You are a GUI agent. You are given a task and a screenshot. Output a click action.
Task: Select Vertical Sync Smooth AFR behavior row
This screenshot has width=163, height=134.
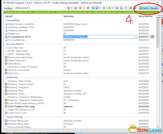pos(80,67)
